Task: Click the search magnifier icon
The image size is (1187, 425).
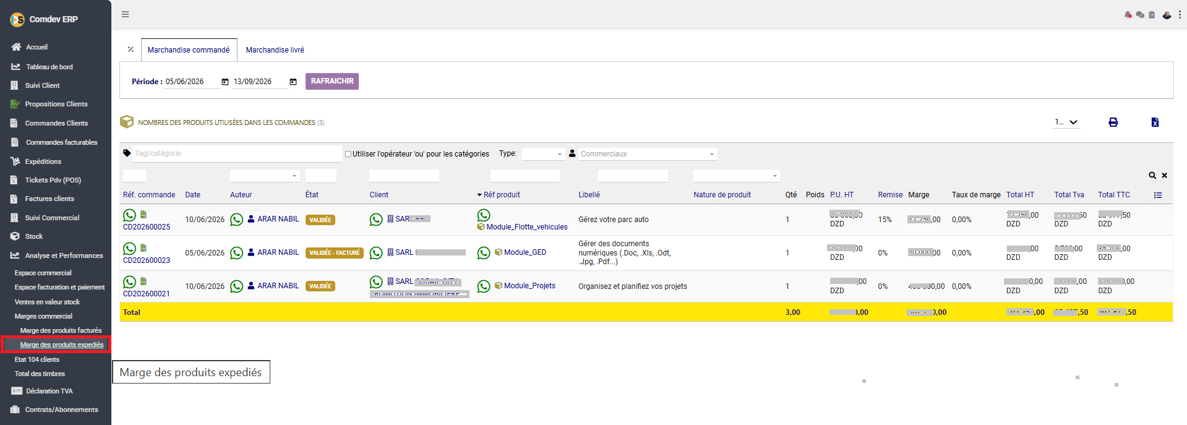Action: point(1152,176)
